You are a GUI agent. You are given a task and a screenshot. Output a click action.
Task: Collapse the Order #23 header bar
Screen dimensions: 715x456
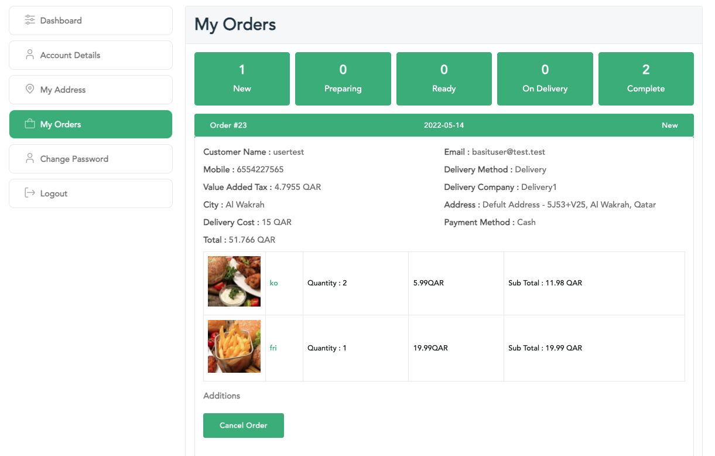pos(444,125)
